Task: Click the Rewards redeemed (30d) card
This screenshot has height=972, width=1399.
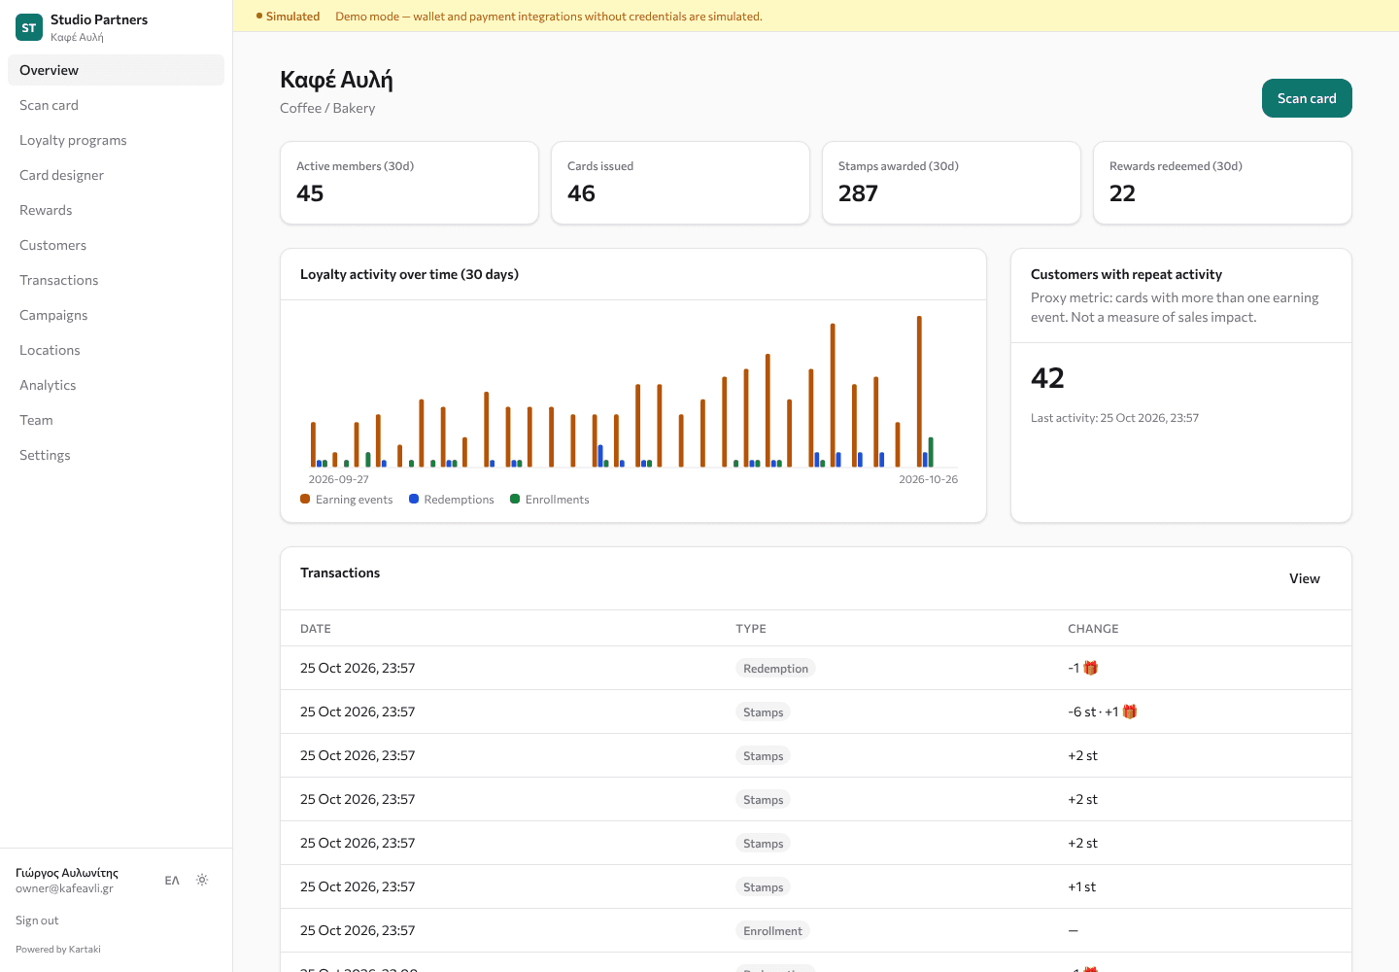Action: [x=1222, y=183]
